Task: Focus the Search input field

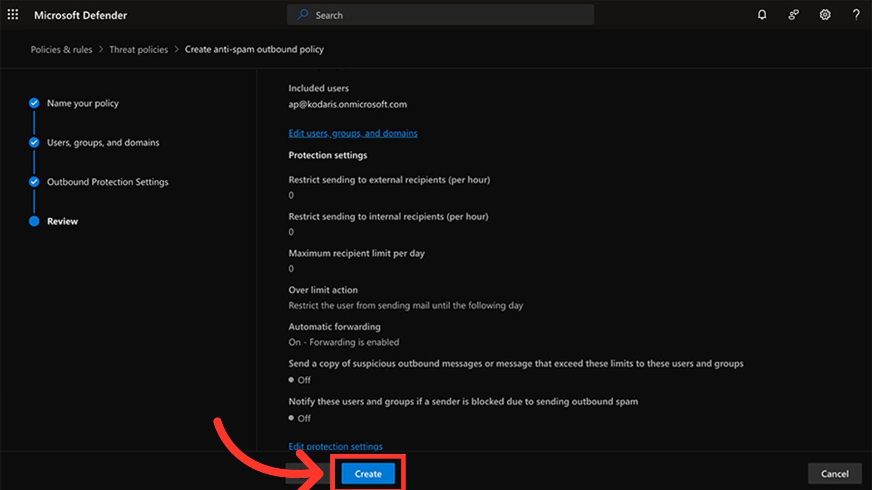Action: tap(450, 15)
